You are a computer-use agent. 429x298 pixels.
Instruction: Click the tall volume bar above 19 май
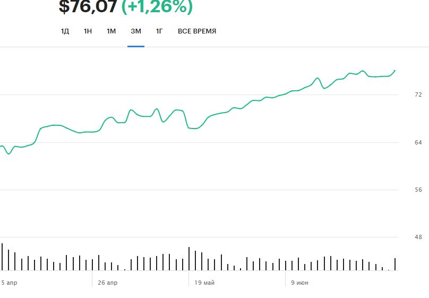click(189, 259)
